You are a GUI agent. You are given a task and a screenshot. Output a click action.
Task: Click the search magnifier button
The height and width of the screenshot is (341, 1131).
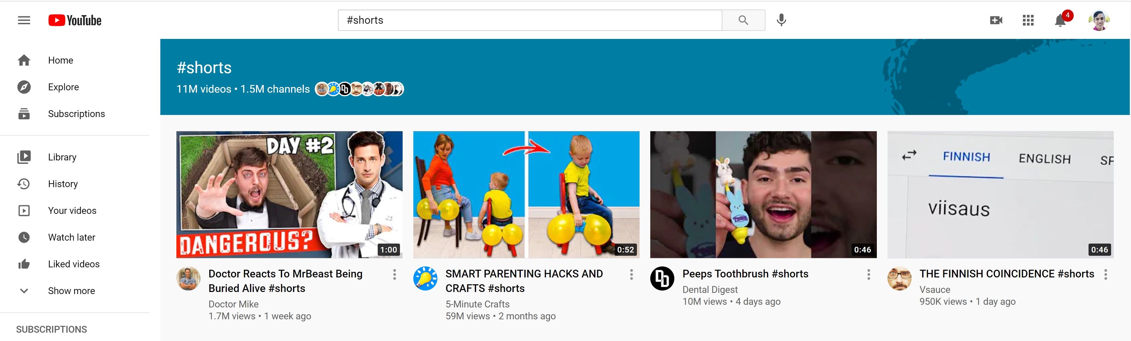[743, 20]
